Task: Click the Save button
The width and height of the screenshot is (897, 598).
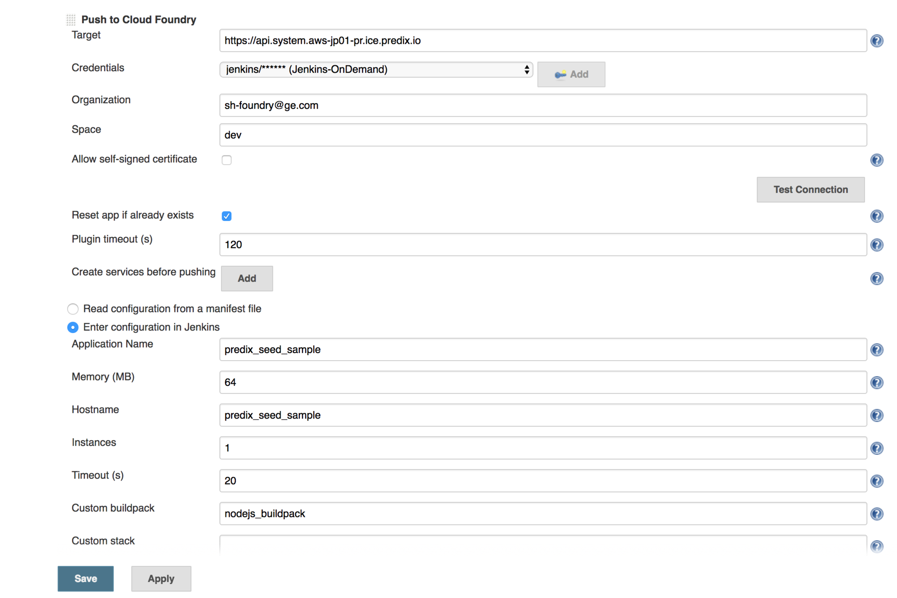Action: coord(86,579)
